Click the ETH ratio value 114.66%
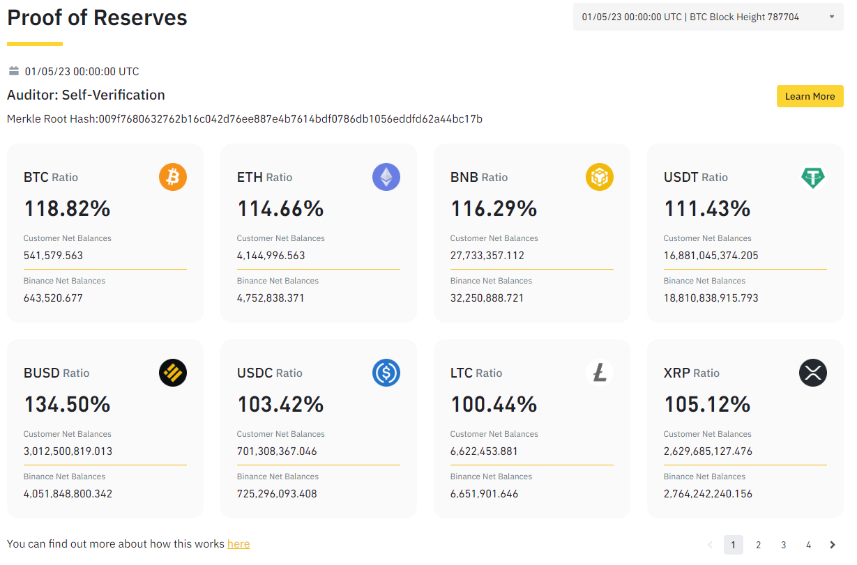 [281, 208]
